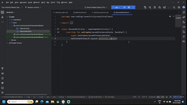Open the user account avatar
The width and height of the screenshot is (187, 105).
point(184,7)
